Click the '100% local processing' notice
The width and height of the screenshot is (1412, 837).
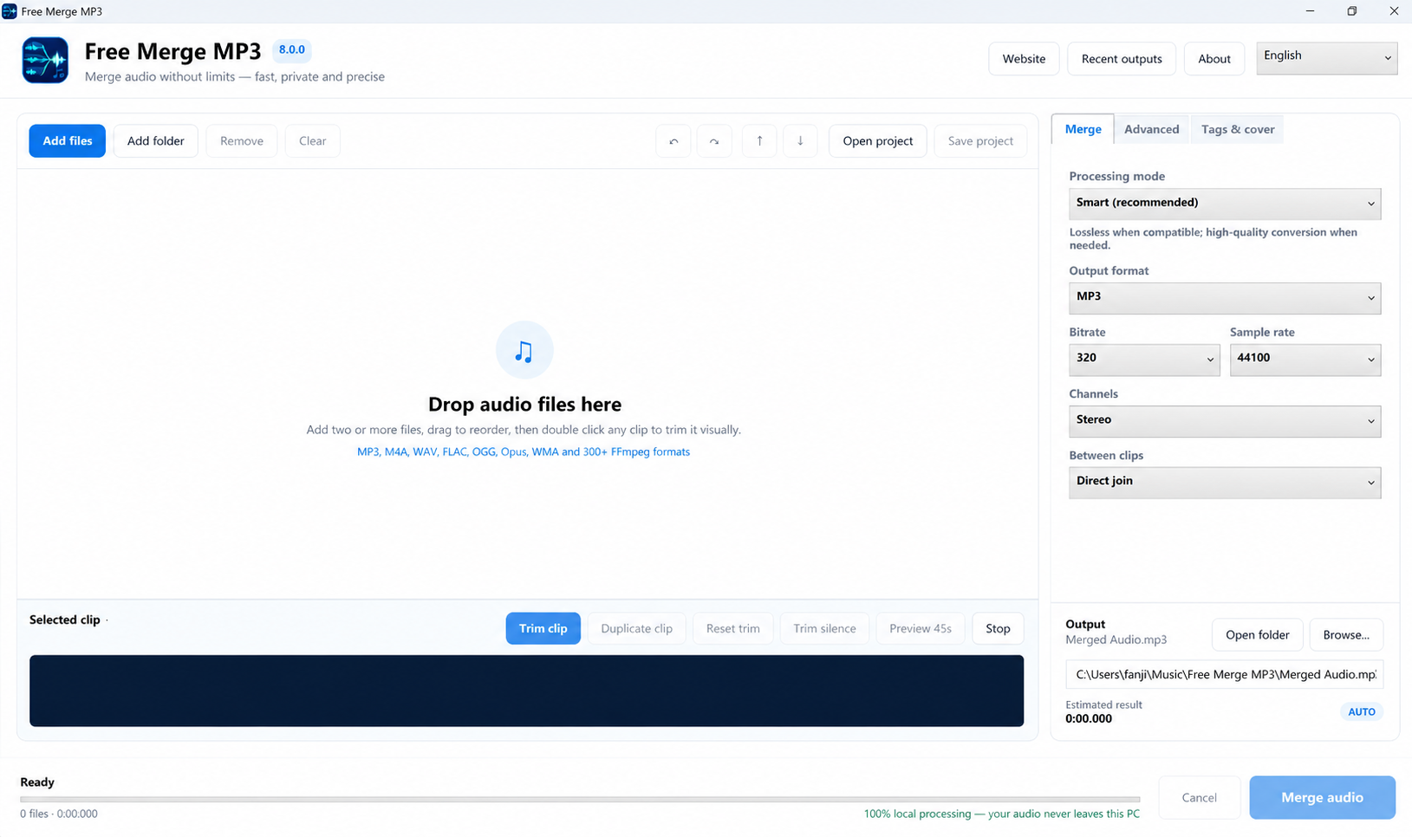point(1002,814)
